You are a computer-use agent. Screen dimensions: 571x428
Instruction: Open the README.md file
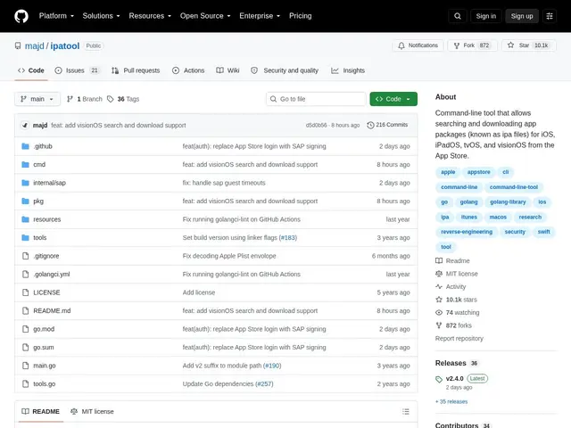(52, 311)
